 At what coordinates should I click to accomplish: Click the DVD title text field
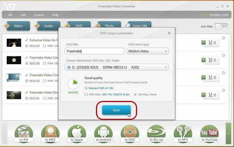coord(94,51)
